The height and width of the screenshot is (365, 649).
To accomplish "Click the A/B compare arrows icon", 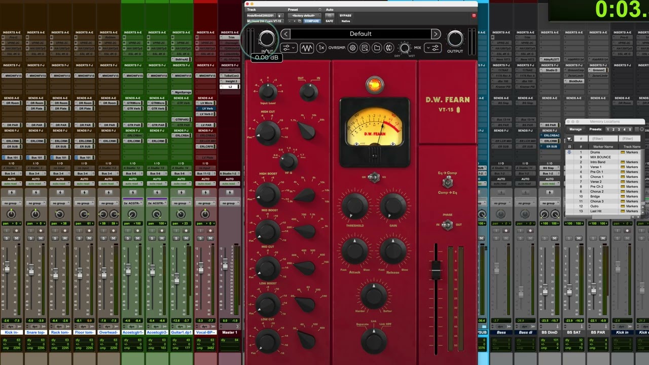I will coord(388,48).
